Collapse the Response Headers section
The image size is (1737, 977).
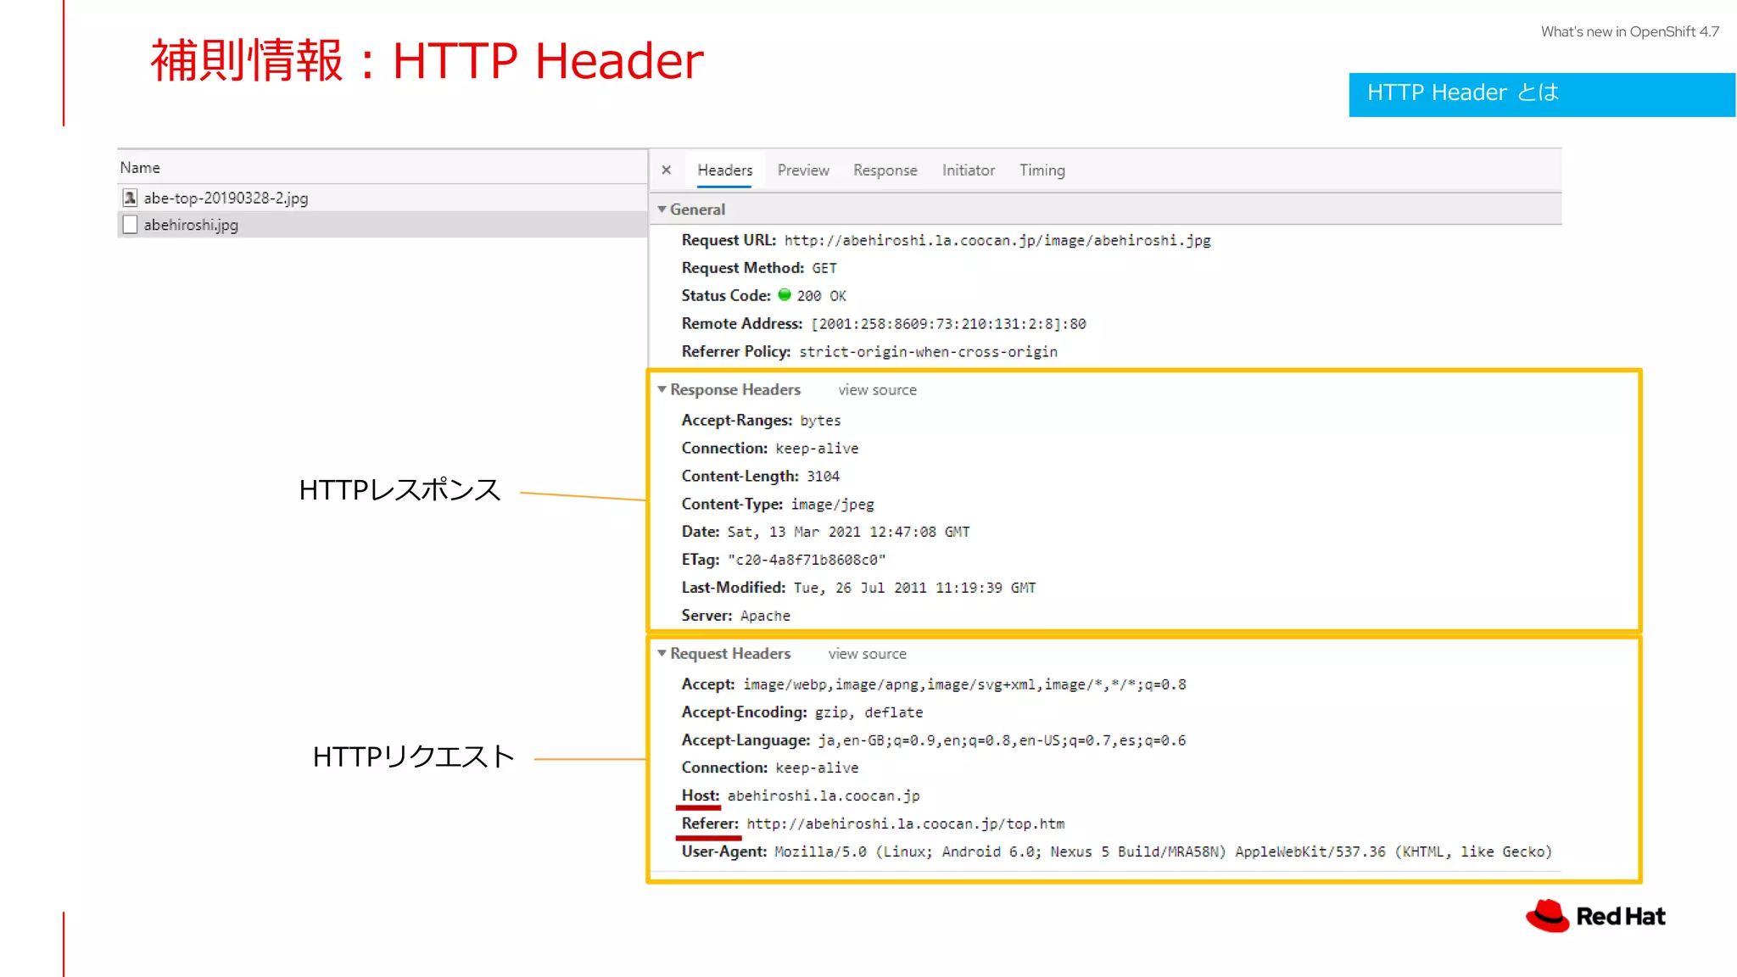(x=662, y=389)
